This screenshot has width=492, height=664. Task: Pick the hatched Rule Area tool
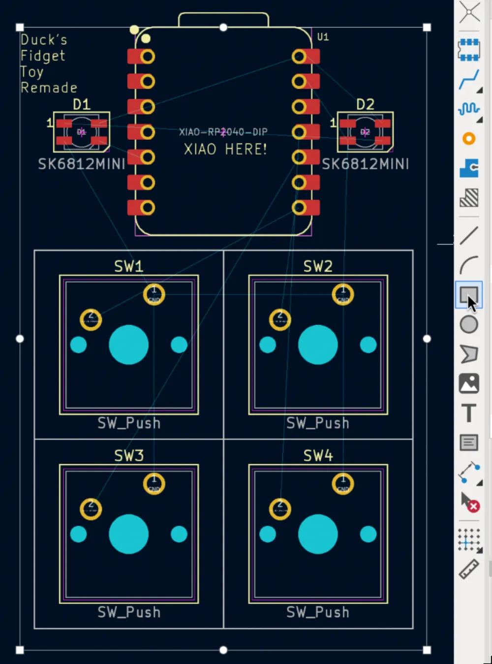click(x=469, y=198)
